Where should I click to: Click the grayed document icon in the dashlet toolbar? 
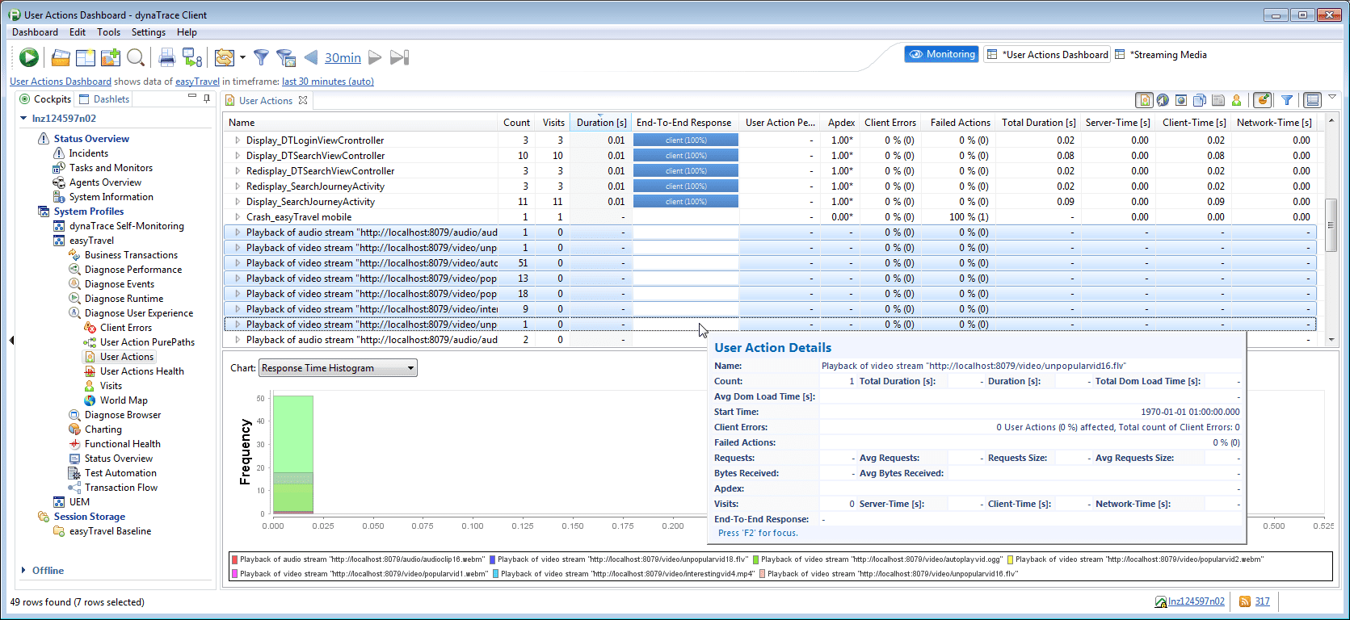1218,100
